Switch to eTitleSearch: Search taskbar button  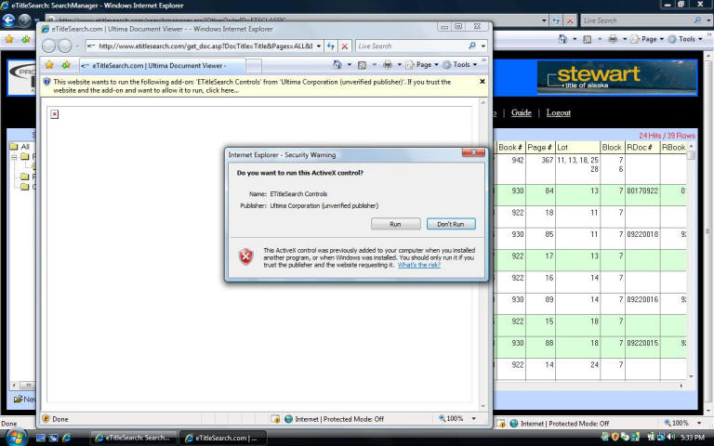[x=133, y=438]
